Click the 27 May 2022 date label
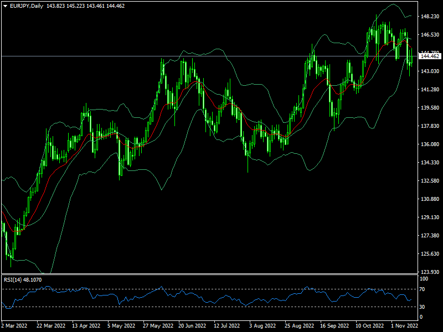 coord(158,325)
